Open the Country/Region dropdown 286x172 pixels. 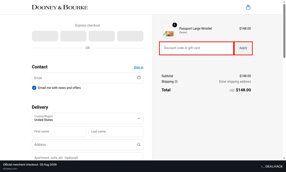pos(88,118)
